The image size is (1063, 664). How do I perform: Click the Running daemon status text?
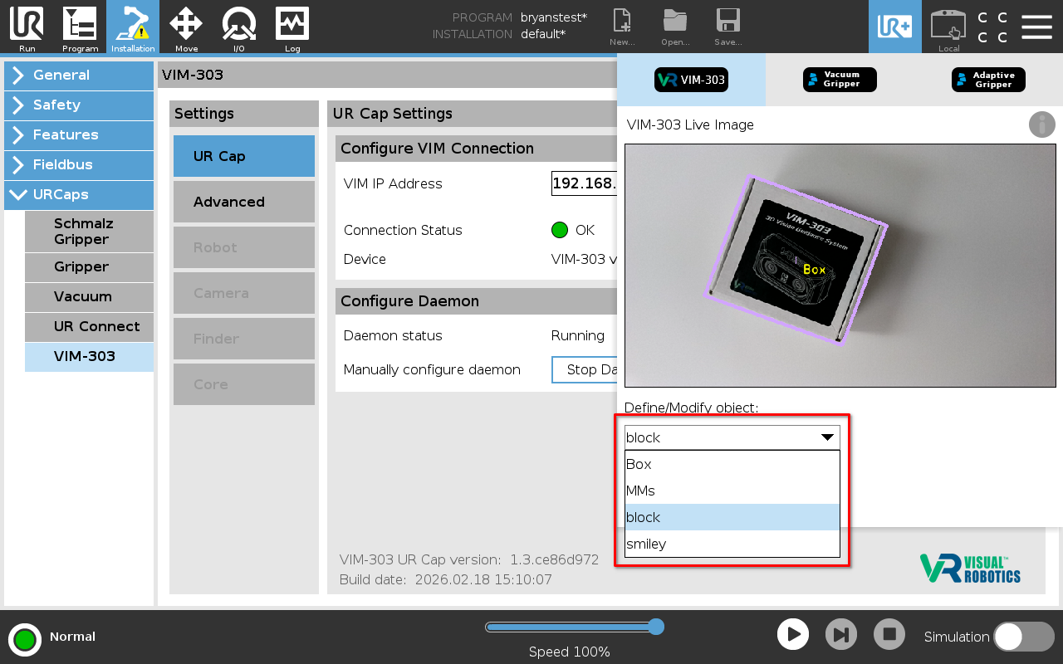click(x=578, y=335)
